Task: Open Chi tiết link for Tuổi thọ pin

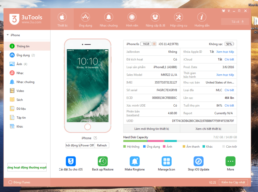Action: [229, 106]
